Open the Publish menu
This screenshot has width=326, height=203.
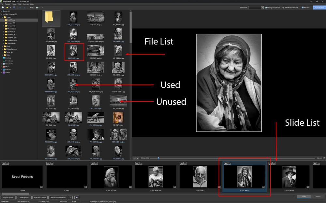coord(7,4)
